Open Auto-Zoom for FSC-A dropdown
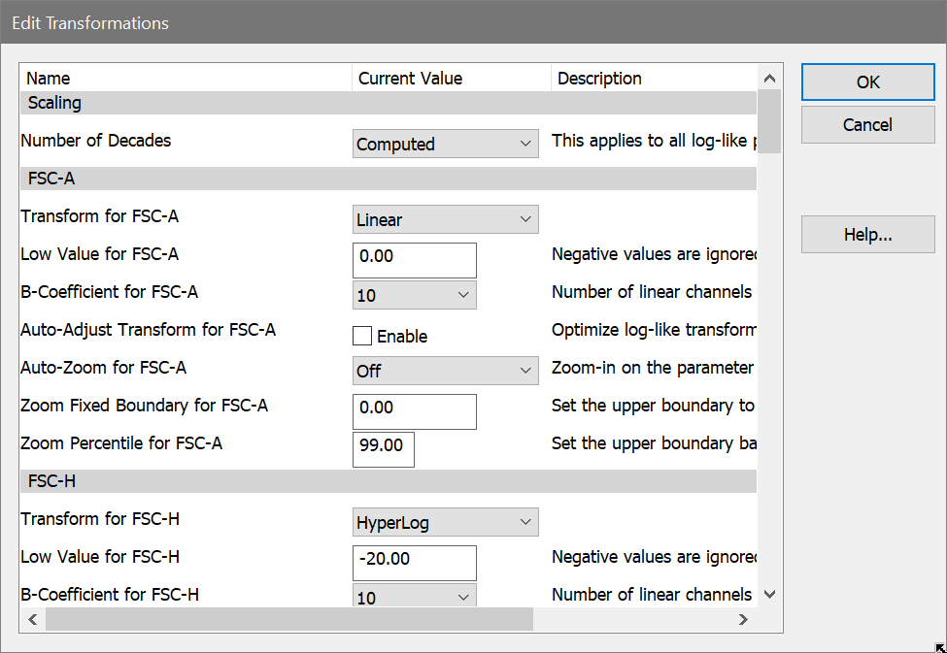This screenshot has width=947, height=653. [x=445, y=371]
